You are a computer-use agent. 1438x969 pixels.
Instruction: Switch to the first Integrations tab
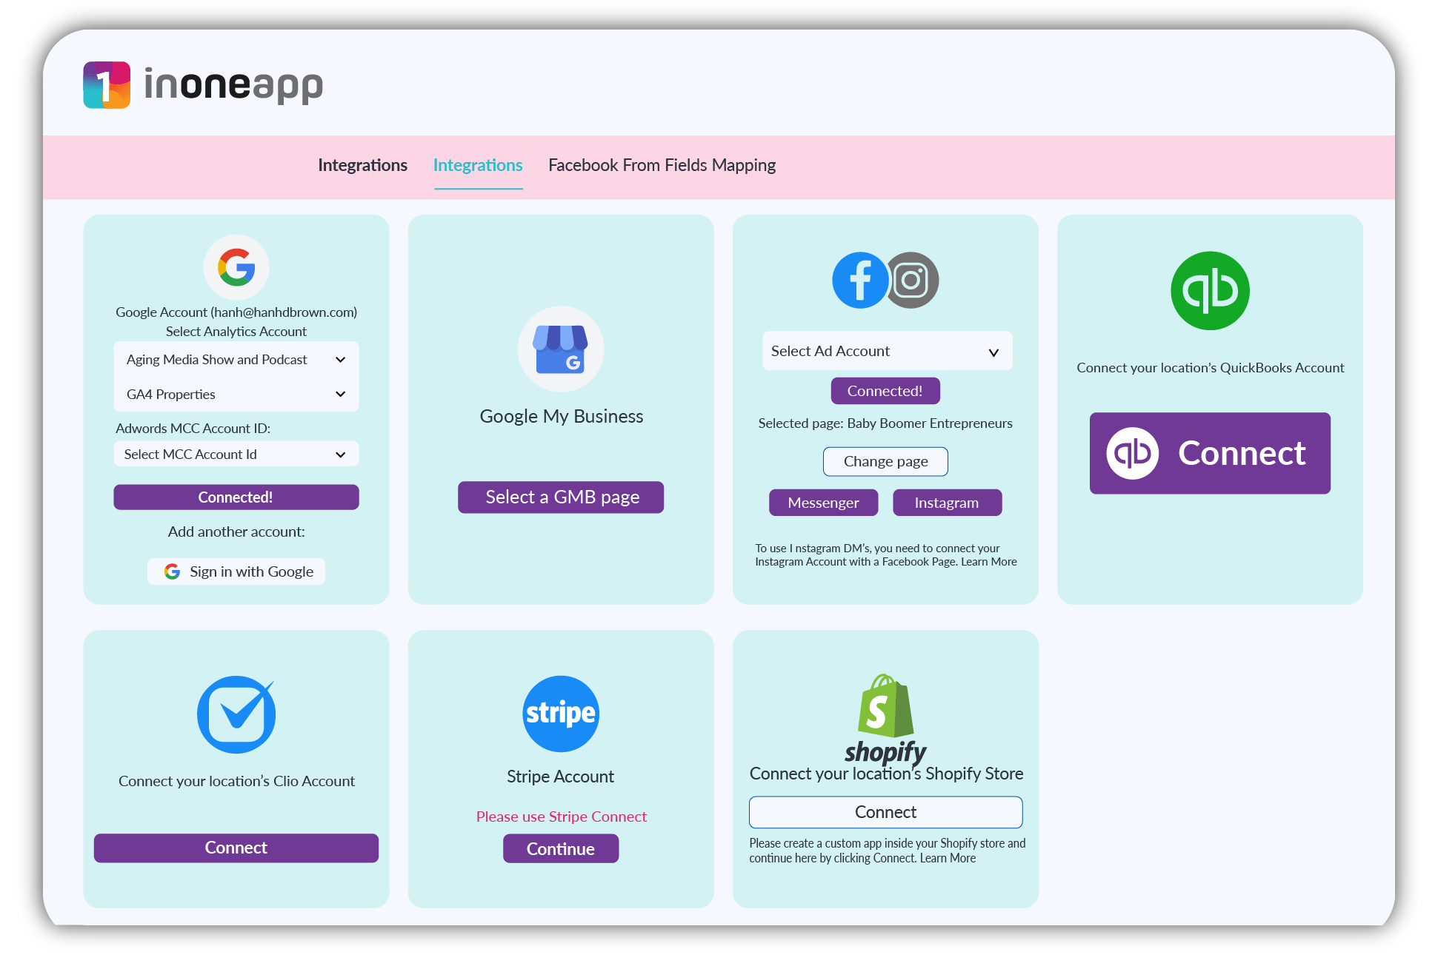click(x=362, y=165)
